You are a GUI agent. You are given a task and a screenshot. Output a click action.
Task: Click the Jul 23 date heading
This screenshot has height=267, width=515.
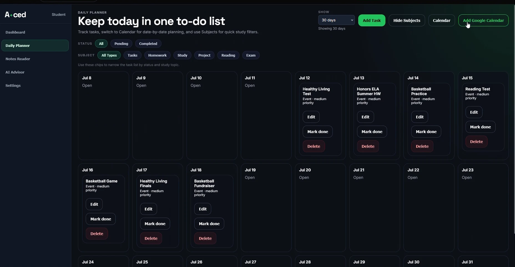468,170
